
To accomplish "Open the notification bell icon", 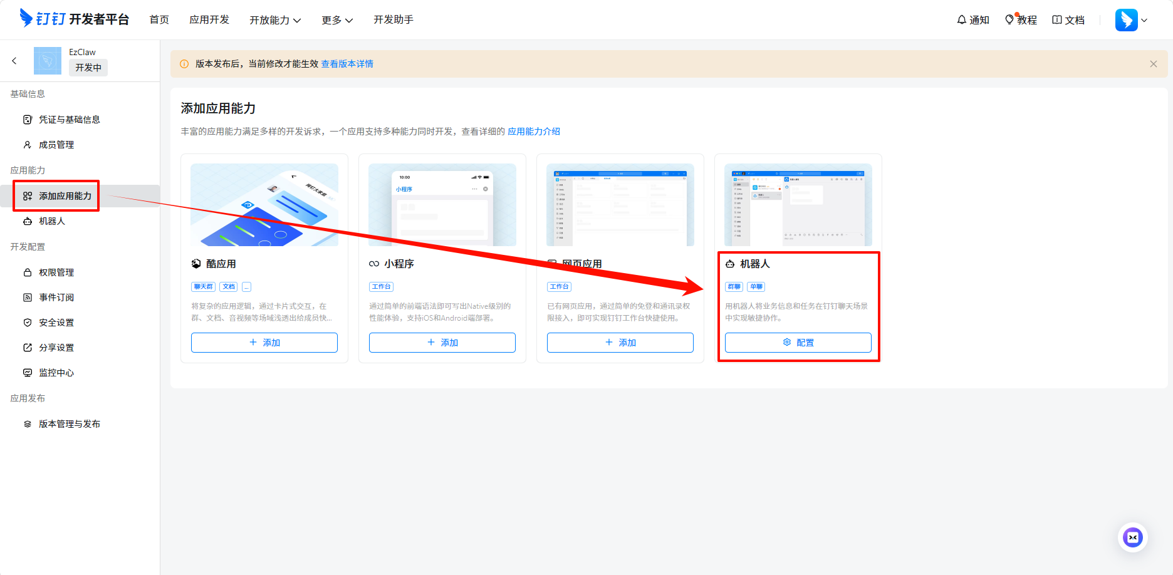I will [961, 20].
